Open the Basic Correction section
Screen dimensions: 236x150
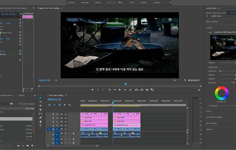[x=212, y=22]
